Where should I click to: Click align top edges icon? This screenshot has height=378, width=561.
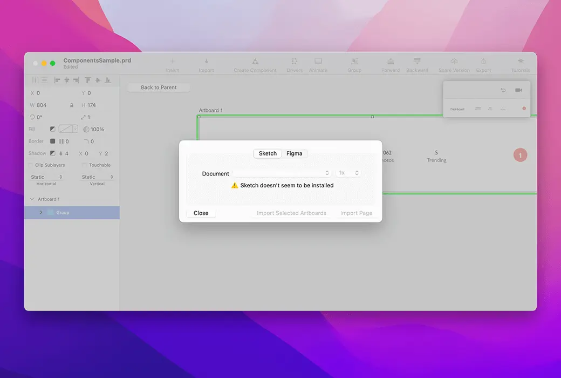tap(87, 80)
